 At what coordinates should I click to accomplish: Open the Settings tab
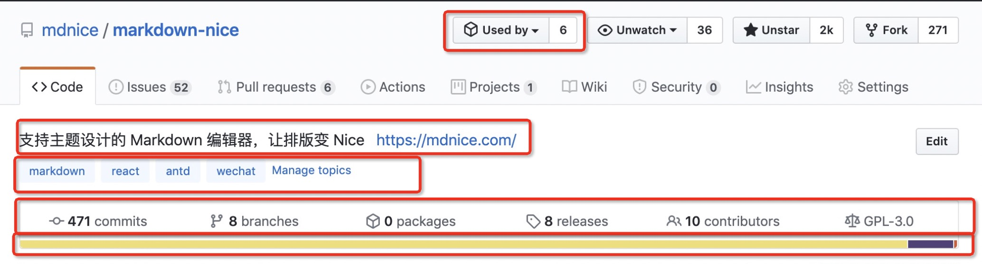pyautogui.click(x=873, y=87)
